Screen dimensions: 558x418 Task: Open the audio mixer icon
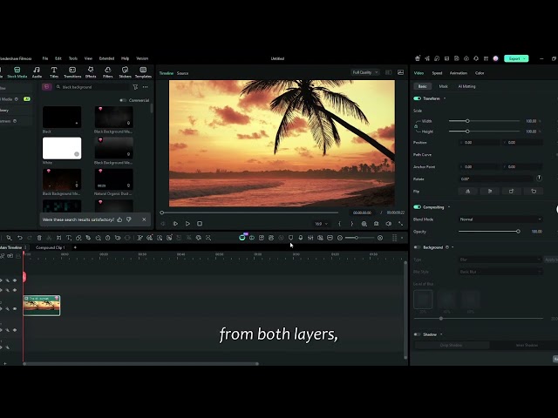point(310,238)
